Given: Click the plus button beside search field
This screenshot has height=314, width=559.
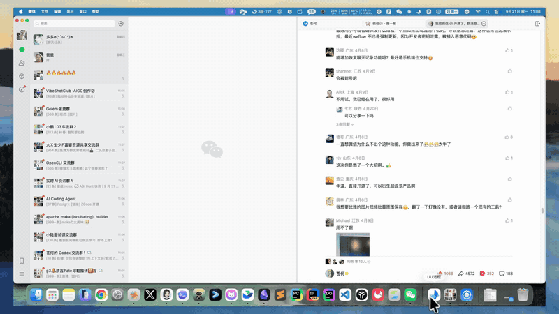Looking at the screenshot, I should click(121, 24).
